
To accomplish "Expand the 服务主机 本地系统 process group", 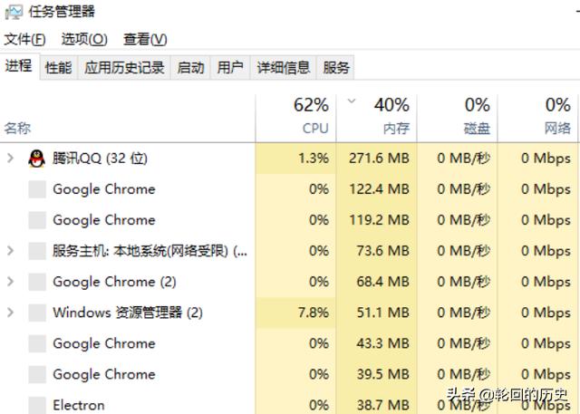I will pyautogui.click(x=11, y=251).
